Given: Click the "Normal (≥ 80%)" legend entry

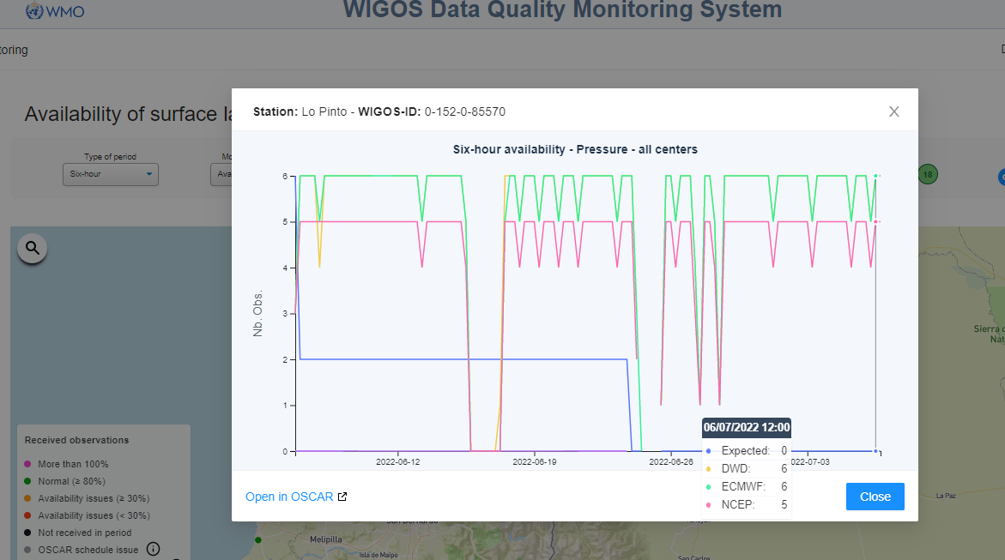Looking at the screenshot, I should [71, 481].
